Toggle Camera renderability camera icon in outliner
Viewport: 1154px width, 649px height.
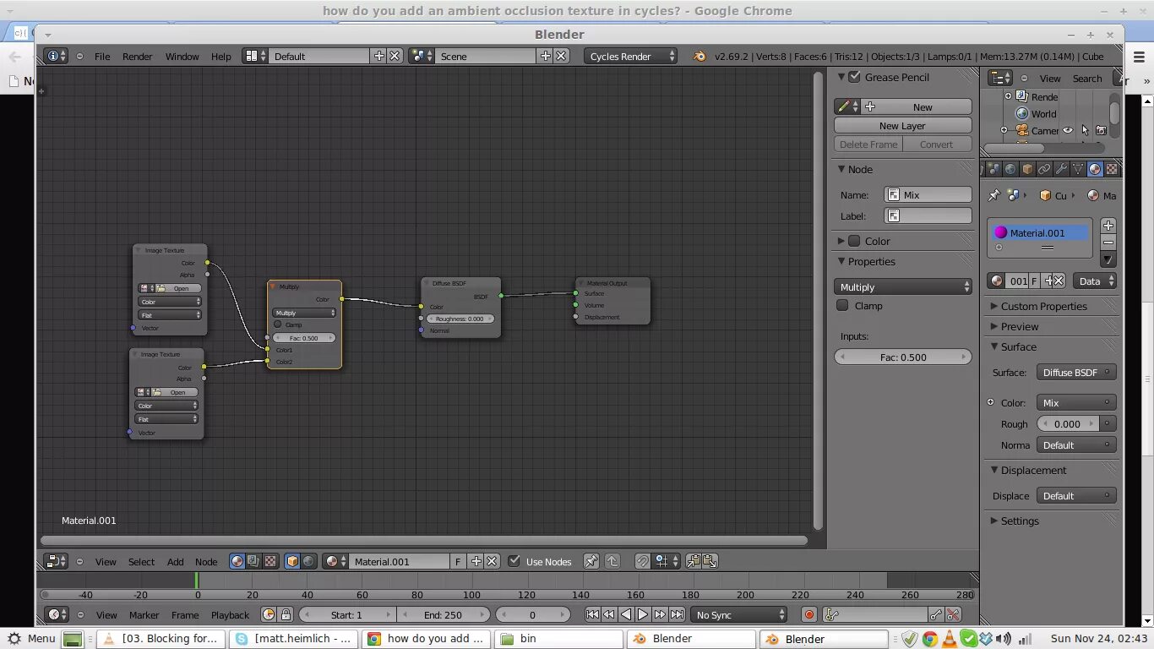(1101, 130)
